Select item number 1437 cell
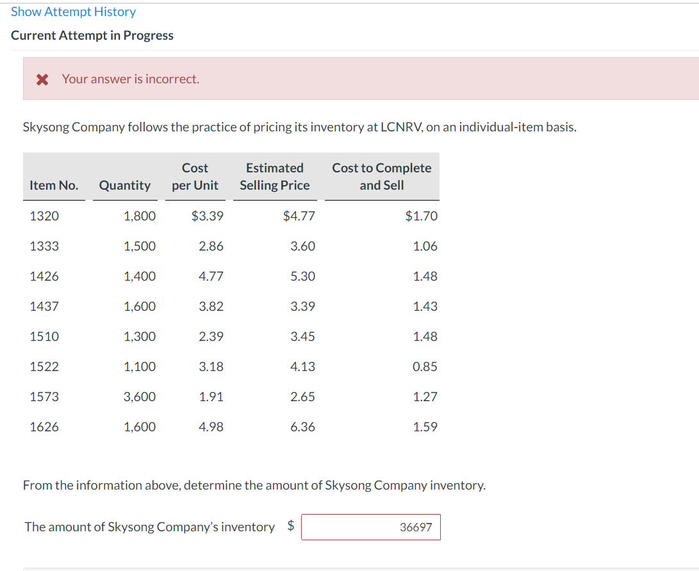The height and width of the screenshot is (571, 699). (44, 306)
